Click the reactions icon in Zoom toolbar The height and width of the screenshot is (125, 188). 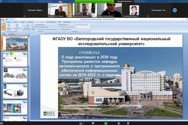click(x=128, y=123)
